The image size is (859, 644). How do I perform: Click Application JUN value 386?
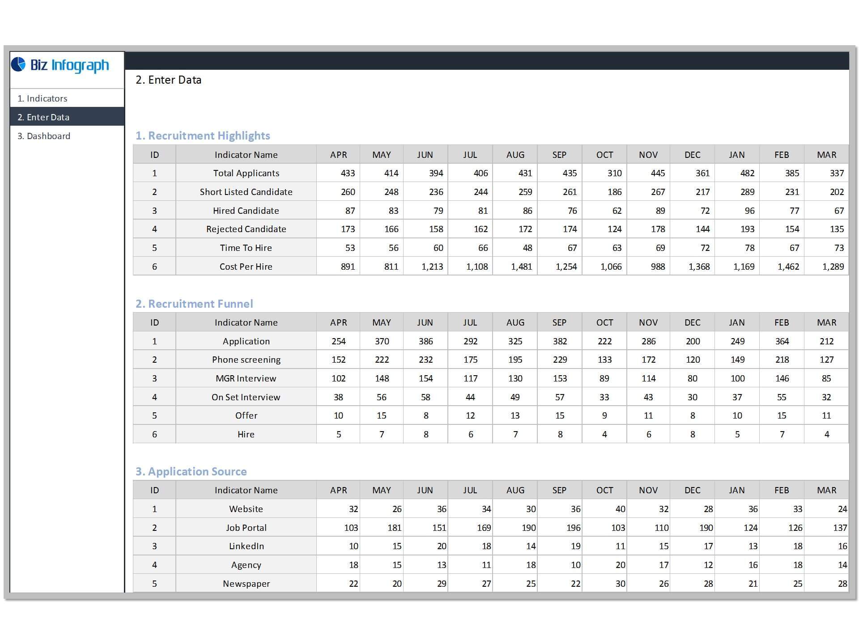coord(425,341)
